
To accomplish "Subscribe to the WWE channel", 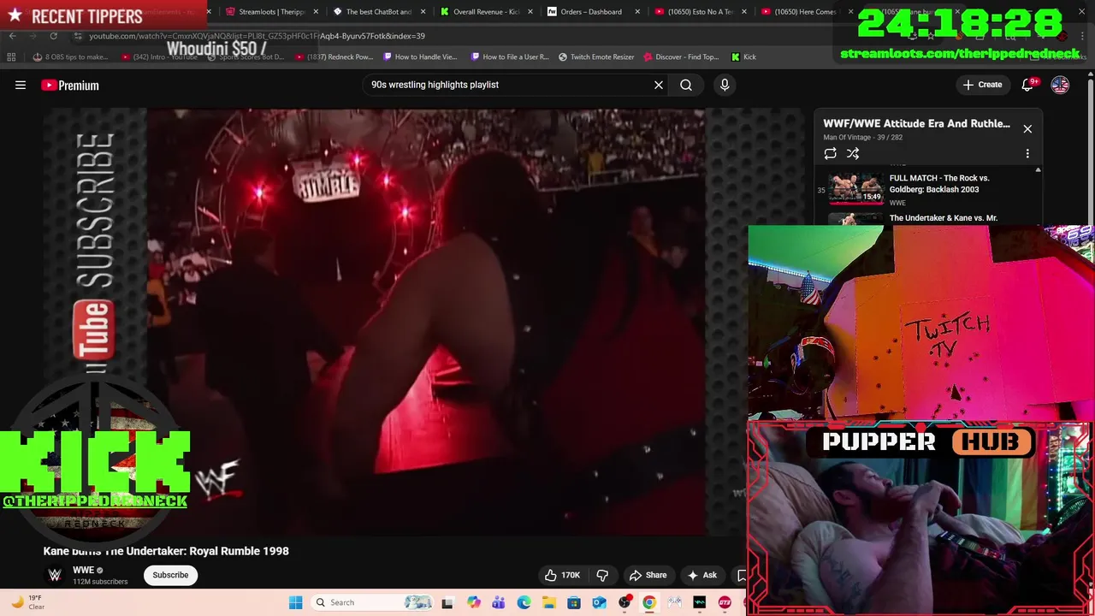I will tap(170, 575).
